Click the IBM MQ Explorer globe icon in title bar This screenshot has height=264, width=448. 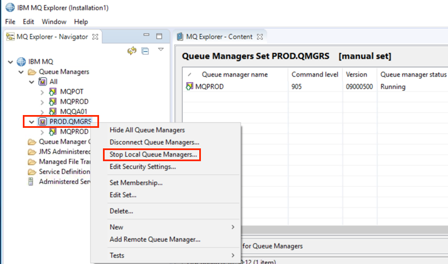(x=10, y=7)
